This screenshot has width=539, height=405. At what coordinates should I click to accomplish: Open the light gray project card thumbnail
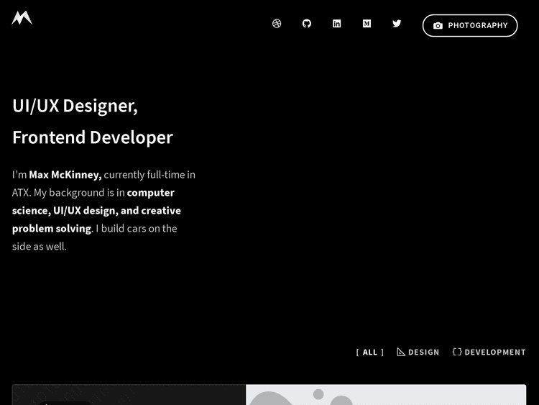coord(386,395)
